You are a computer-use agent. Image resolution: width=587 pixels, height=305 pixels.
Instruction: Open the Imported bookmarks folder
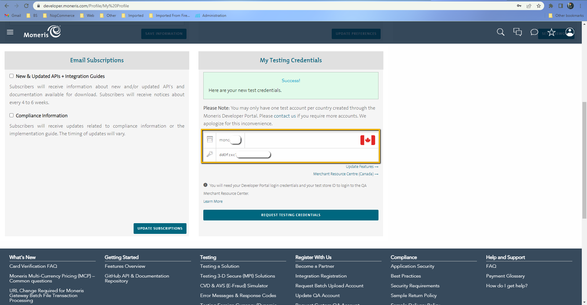pyautogui.click(x=132, y=16)
